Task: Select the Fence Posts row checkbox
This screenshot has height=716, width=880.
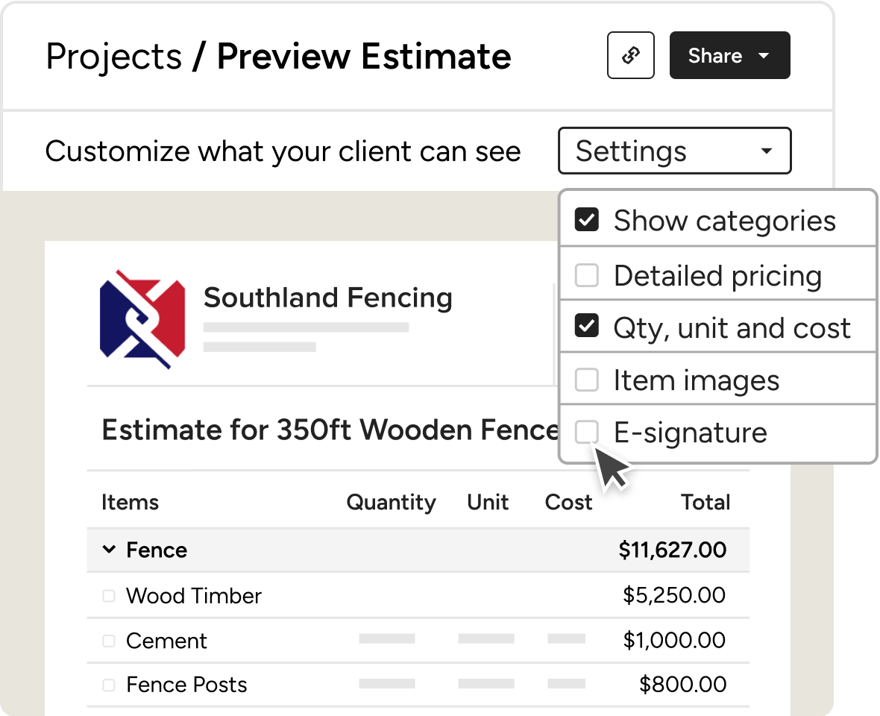Action: (109, 685)
